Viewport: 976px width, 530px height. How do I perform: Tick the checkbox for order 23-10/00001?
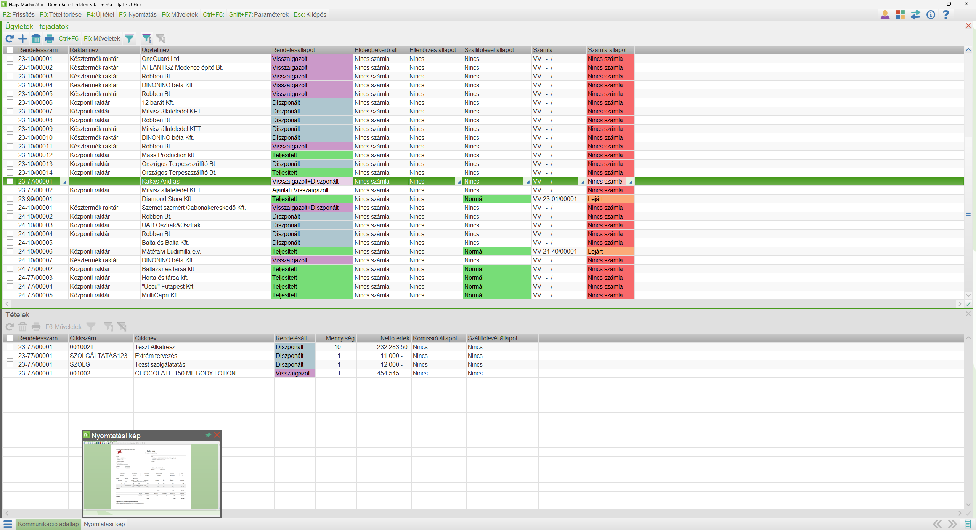pos(10,59)
